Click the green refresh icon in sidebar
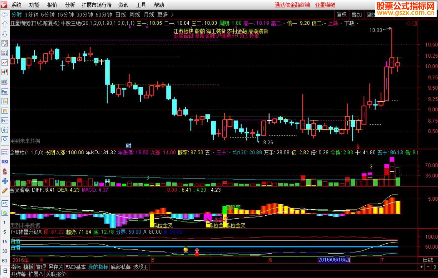The width and height of the screenshot is (438, 278). [5, 213]
